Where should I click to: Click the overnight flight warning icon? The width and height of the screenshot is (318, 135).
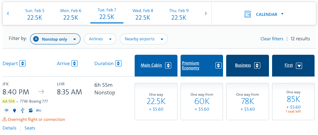pyautogui.click(x=4, y=120)
